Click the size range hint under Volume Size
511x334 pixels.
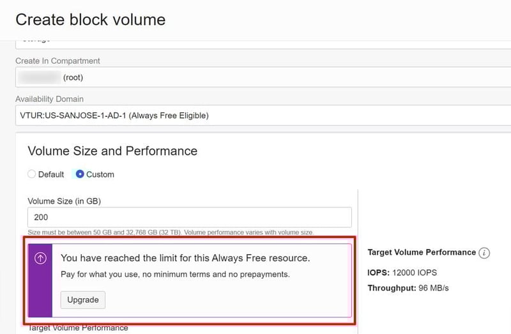171,231
